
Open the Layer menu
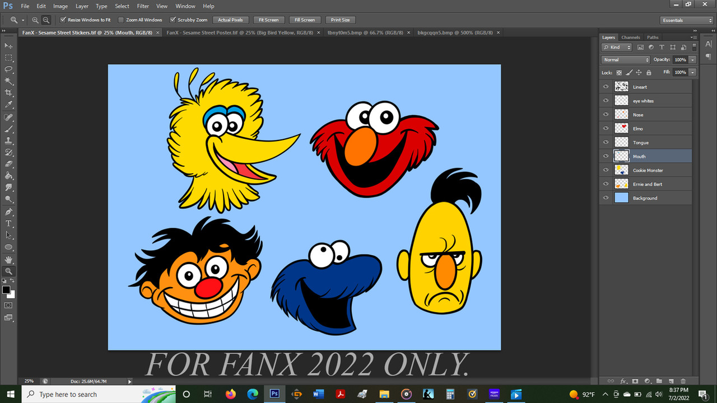pos(82,6)
